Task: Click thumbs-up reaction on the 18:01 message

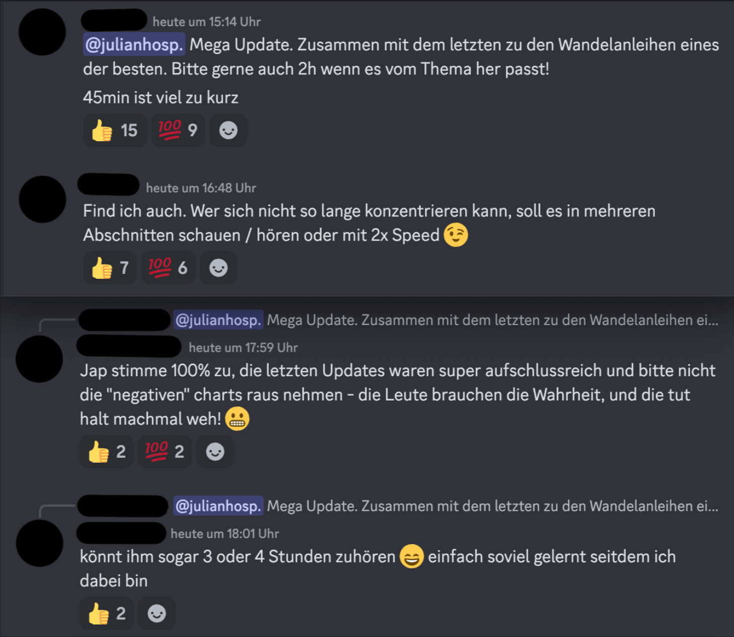Action: click(x=107, y=613)
